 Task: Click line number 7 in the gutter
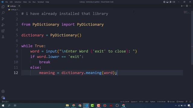(x=17, y=46)
